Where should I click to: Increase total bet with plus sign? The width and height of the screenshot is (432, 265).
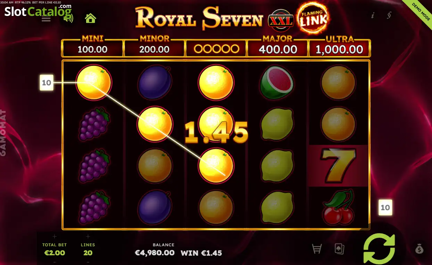point(55,237)
